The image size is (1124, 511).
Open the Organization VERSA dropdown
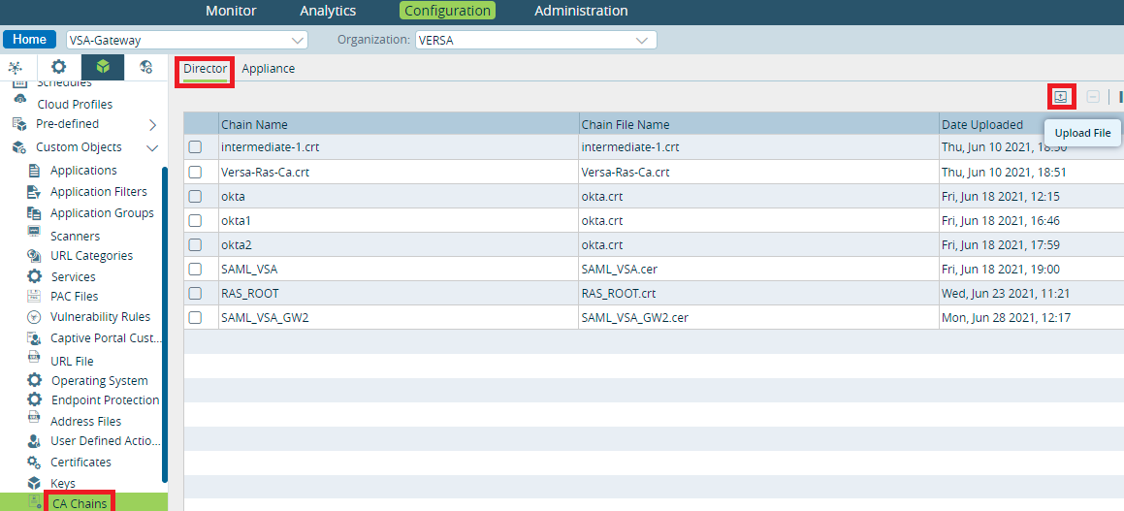coord(535,40)
